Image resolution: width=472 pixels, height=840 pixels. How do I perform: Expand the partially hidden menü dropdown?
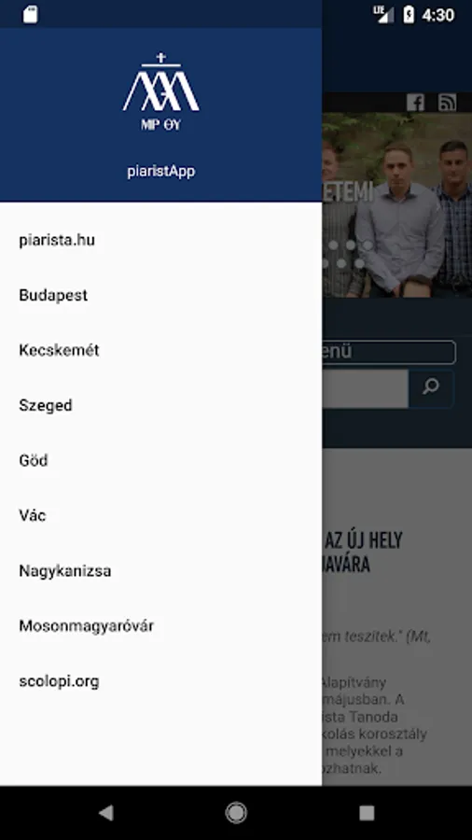pyautogui.click(x=389, y=352)
